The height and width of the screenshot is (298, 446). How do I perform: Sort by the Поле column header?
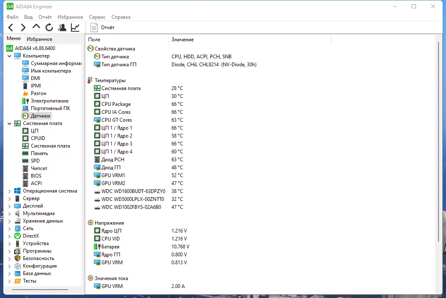(x=126, y=40)
